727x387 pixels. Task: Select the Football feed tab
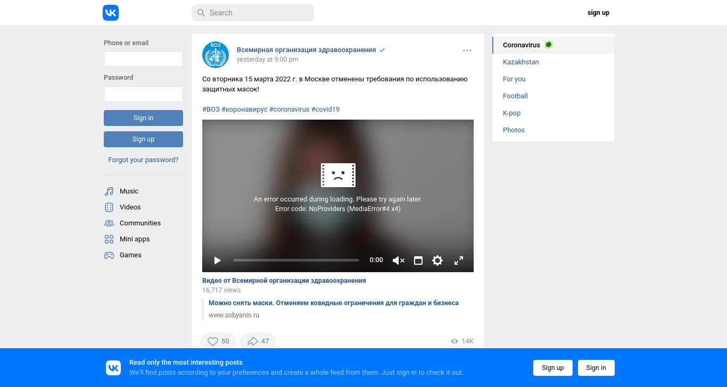coord(553,96)
